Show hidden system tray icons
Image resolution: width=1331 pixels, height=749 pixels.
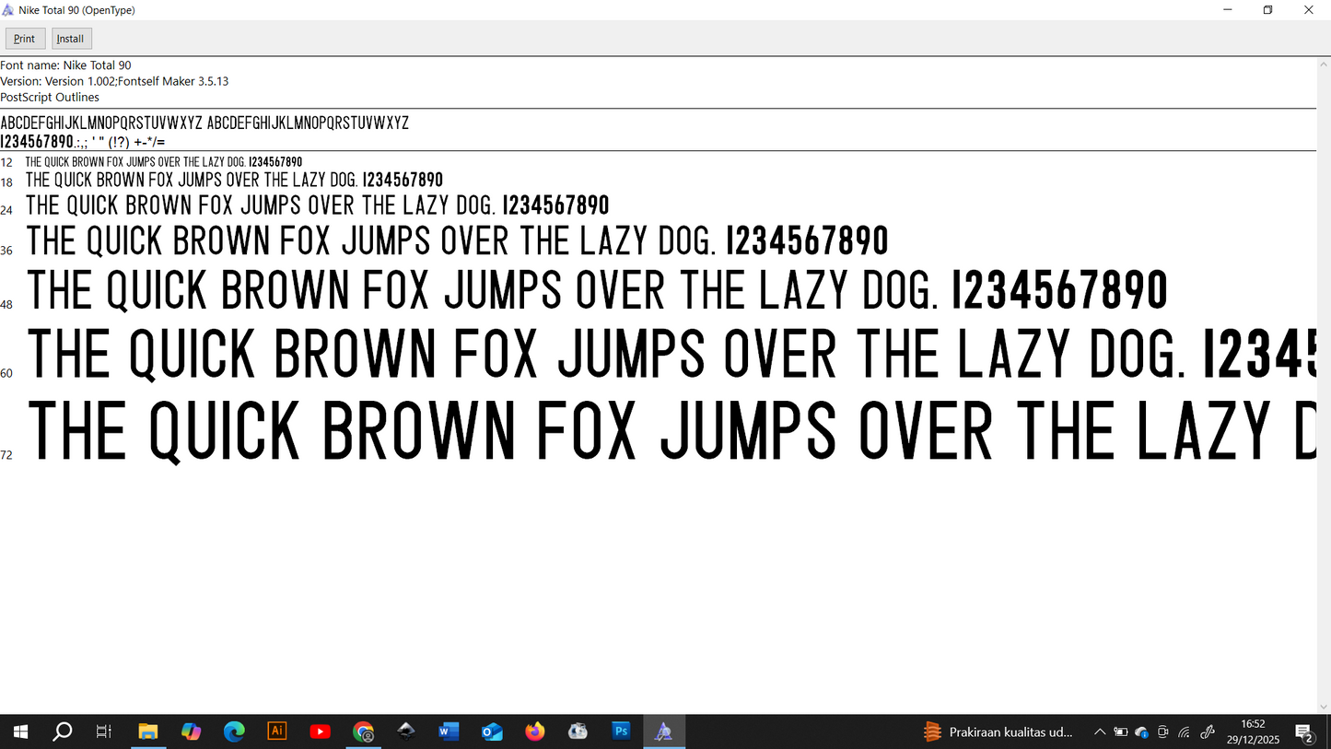click(x=1100, y=732)
